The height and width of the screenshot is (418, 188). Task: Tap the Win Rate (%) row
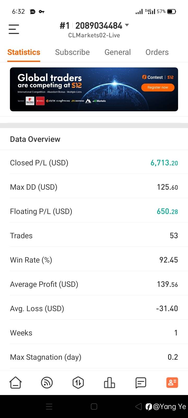(x=94, y=260)
